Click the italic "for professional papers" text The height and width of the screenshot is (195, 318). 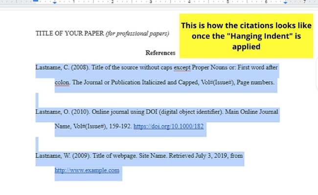(x=137, y=34)
